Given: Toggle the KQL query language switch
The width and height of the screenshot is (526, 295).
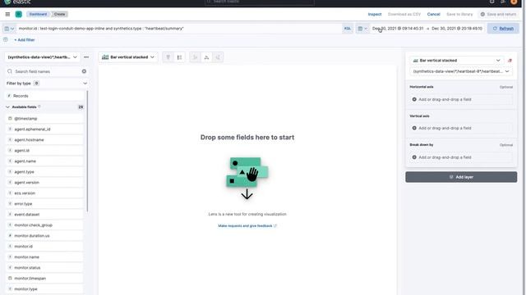Looking at the screenshot, I should (x=347, y=29).
